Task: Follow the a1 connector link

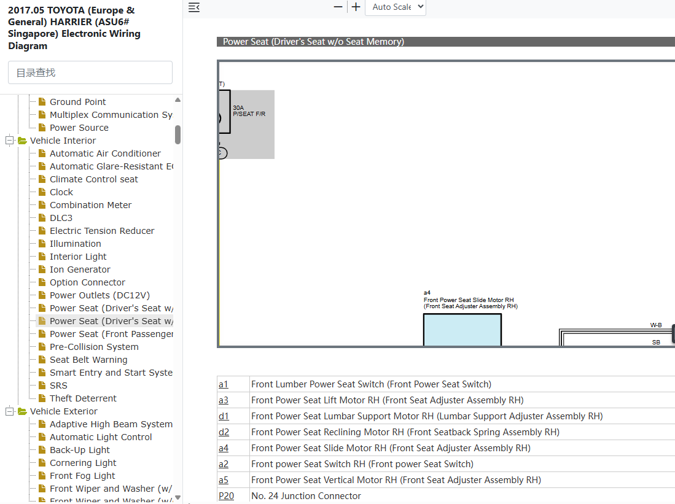Action: 224,384
